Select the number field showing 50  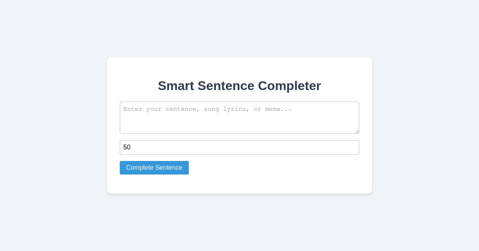click(239, 147)
